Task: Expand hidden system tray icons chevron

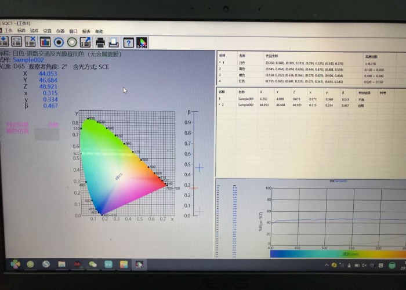Action: point(327,265)
